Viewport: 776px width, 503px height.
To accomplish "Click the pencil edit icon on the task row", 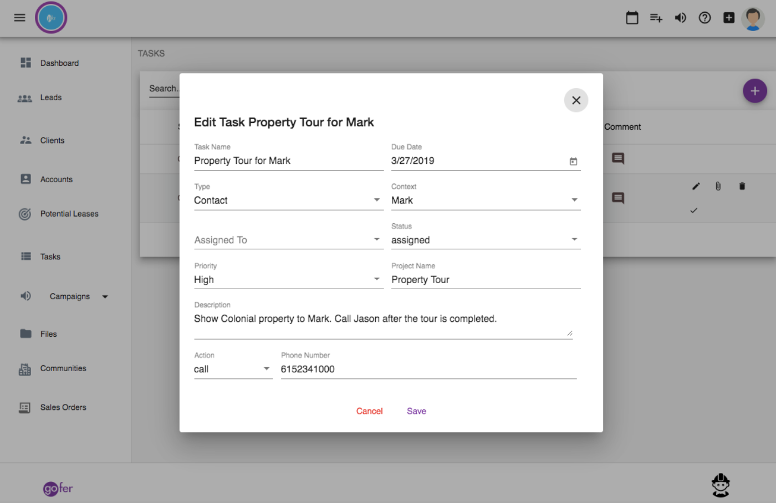I will click(696, 186).
